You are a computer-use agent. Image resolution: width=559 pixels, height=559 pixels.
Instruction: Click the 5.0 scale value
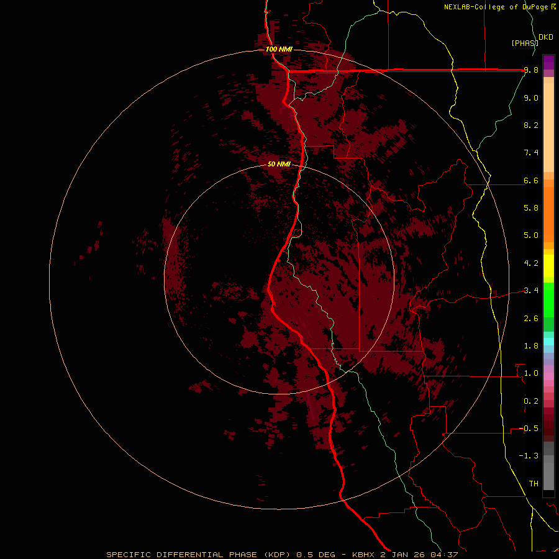(531, 235)
